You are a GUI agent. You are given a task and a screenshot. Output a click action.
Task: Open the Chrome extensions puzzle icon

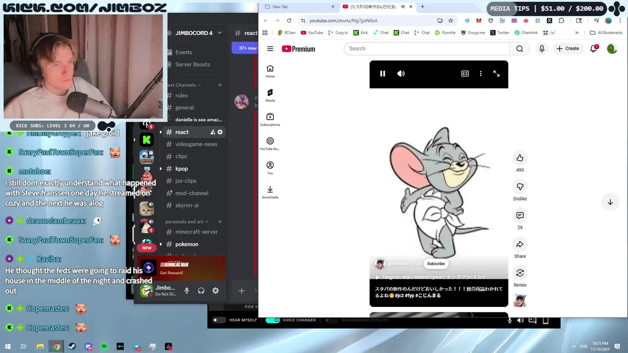click(x=561, y=21)
